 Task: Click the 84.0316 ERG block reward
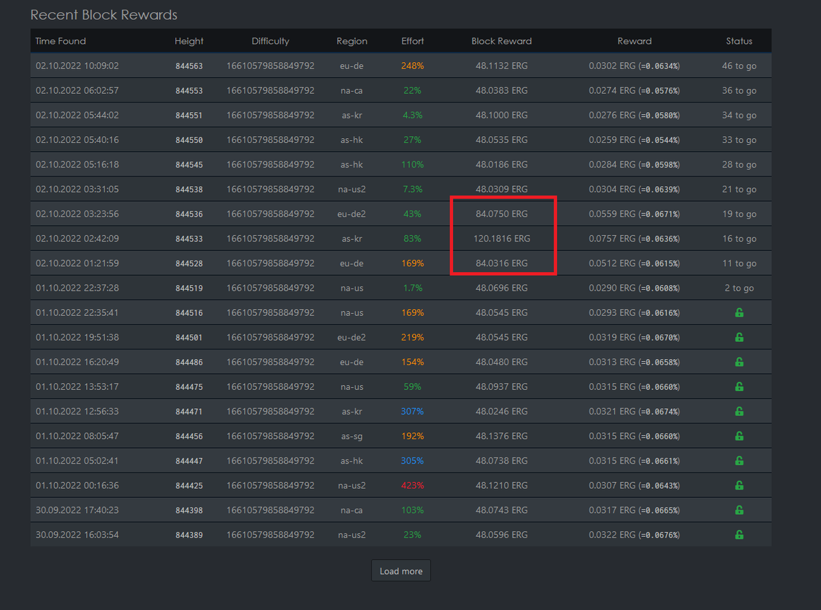point(501,263)
